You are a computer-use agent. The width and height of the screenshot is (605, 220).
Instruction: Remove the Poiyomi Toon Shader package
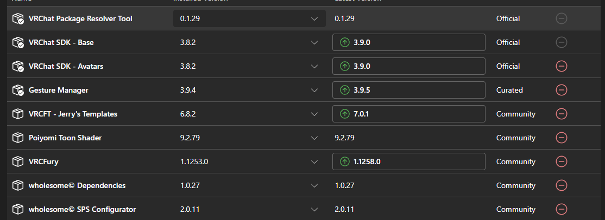562,138
